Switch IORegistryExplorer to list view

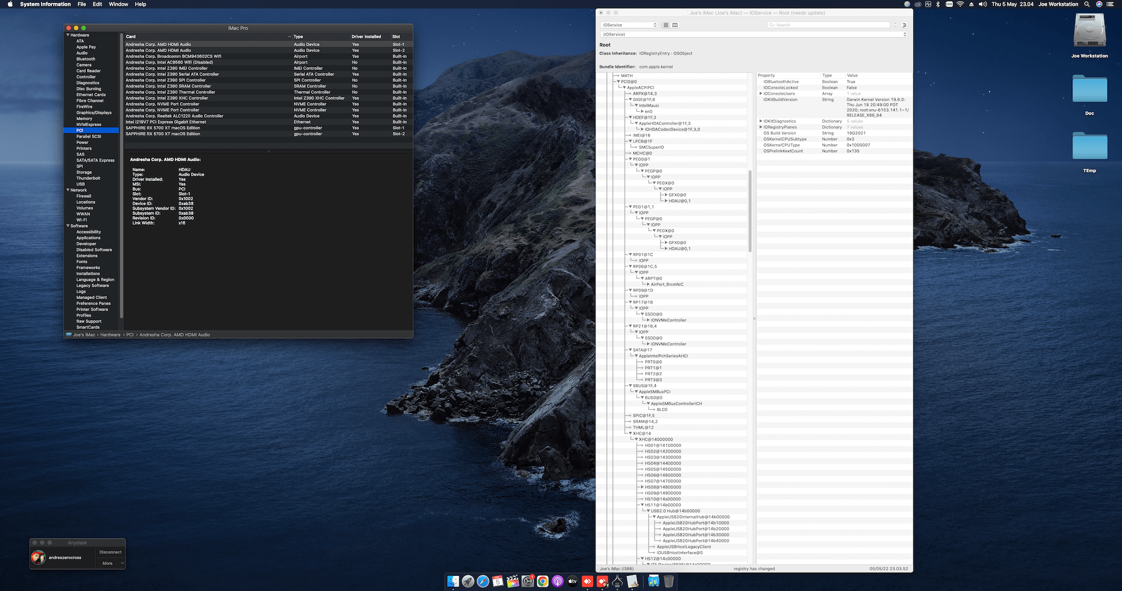666,25
